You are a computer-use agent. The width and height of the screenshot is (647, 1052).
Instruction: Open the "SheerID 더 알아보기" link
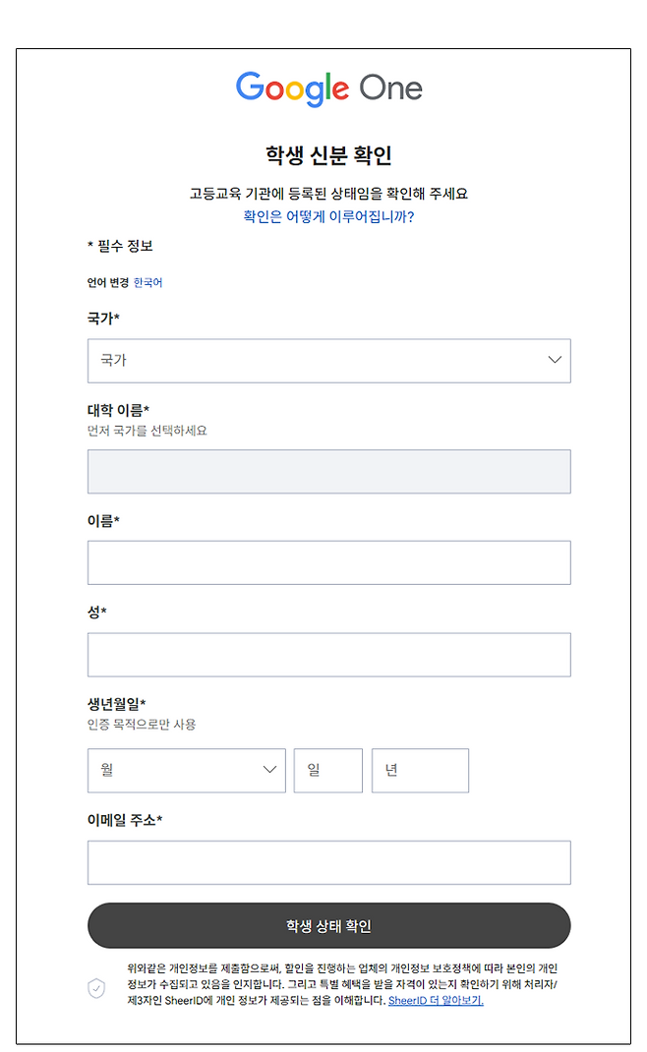(436, 1001)
